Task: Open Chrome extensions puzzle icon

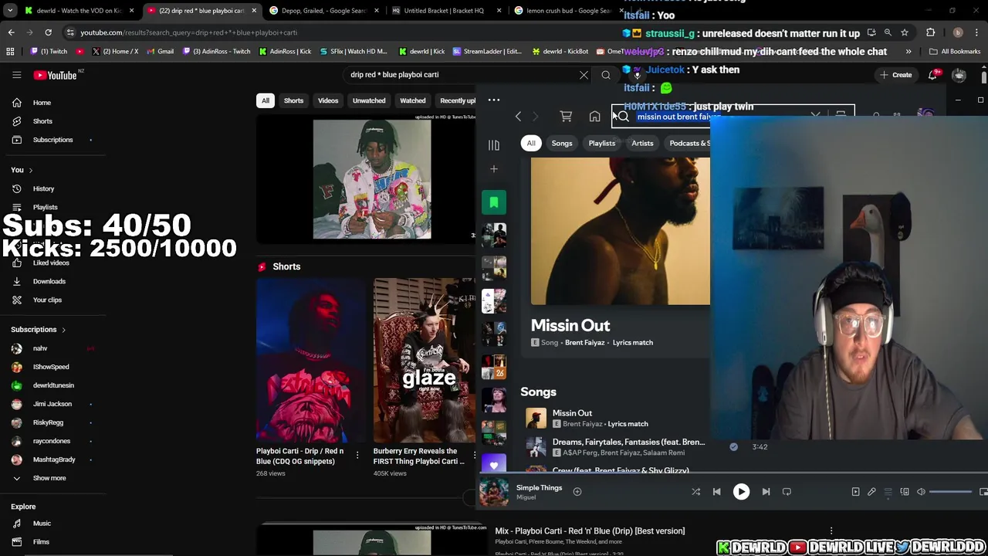Action: click(930, 32)
